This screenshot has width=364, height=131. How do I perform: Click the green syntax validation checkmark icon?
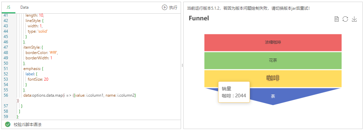click(8, 125)
